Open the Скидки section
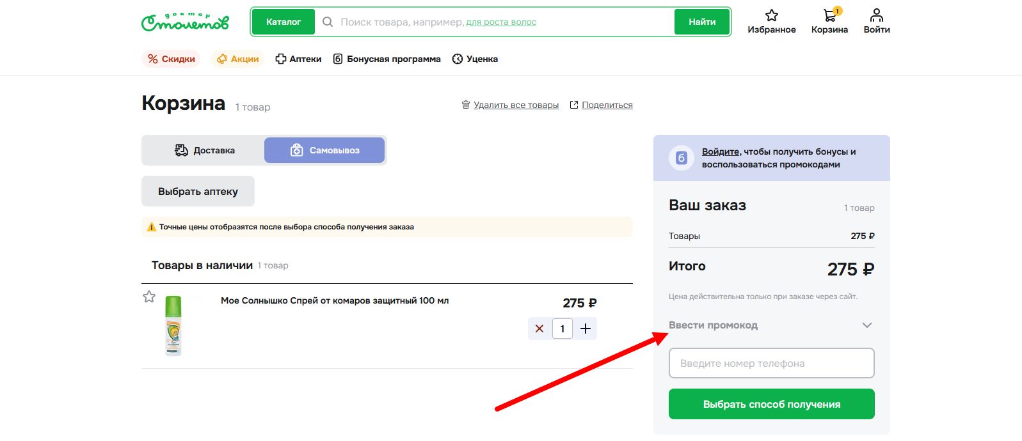The height and width of the screenshot is (441, 1022). 171,59
